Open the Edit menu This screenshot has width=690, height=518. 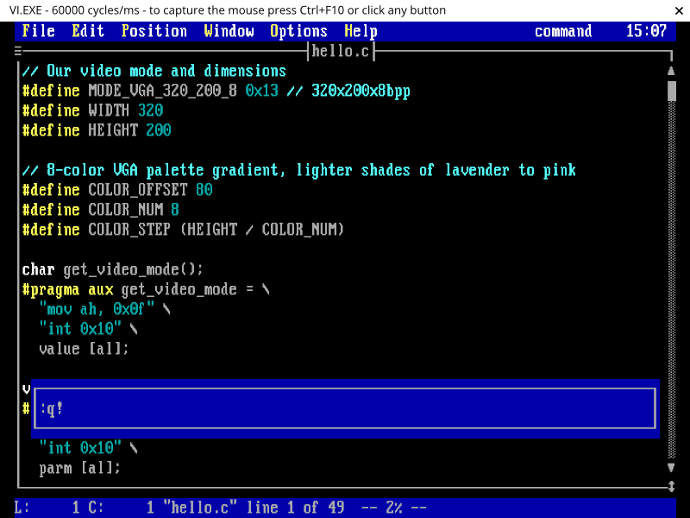pyautogui.click(x=88, y=31)
